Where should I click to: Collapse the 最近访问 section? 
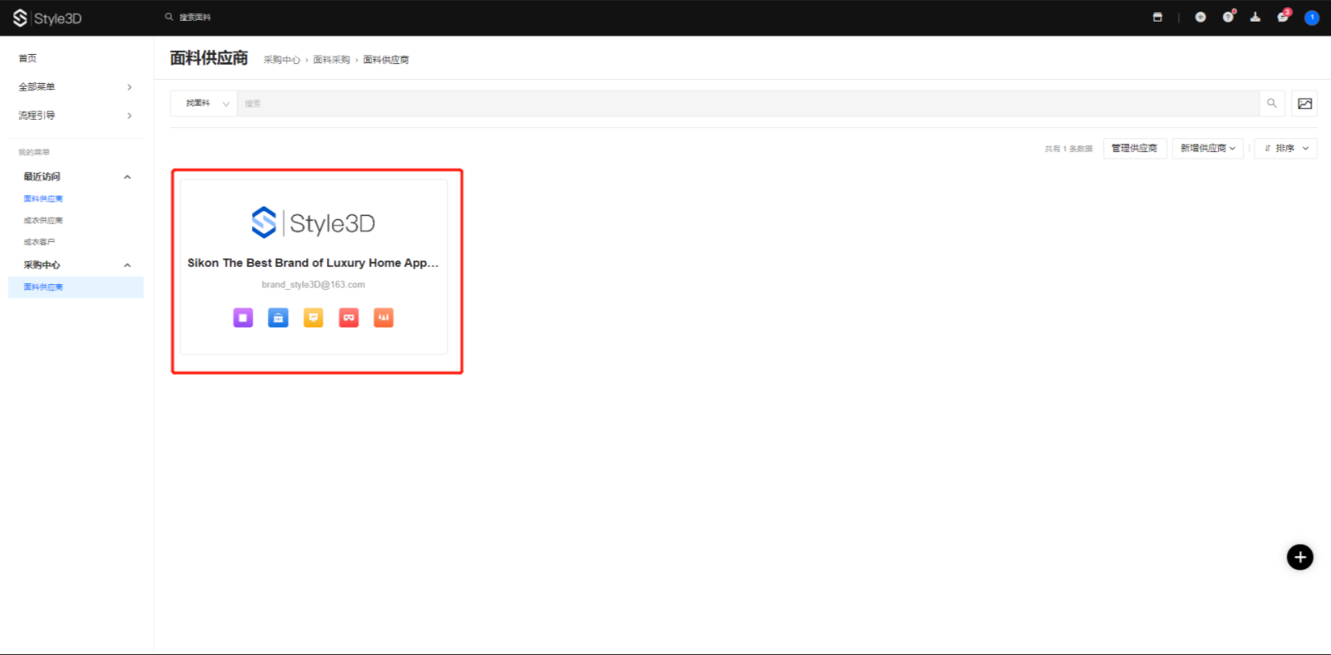127,177
